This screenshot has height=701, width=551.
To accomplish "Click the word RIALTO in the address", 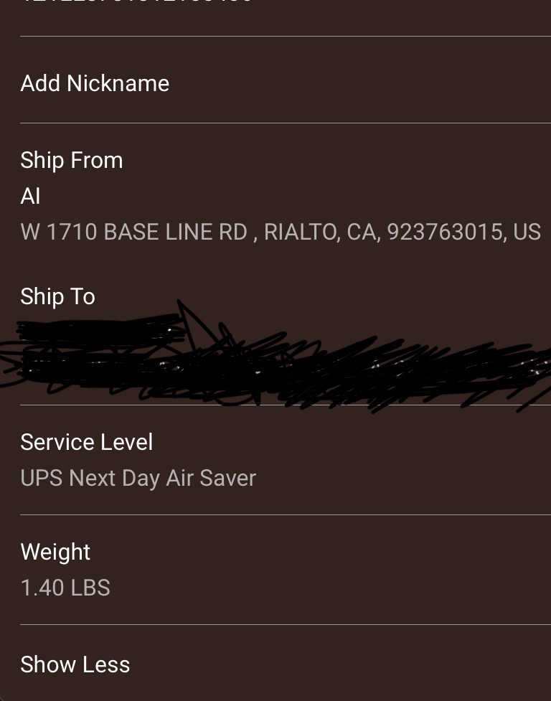I will pos(300,232).
